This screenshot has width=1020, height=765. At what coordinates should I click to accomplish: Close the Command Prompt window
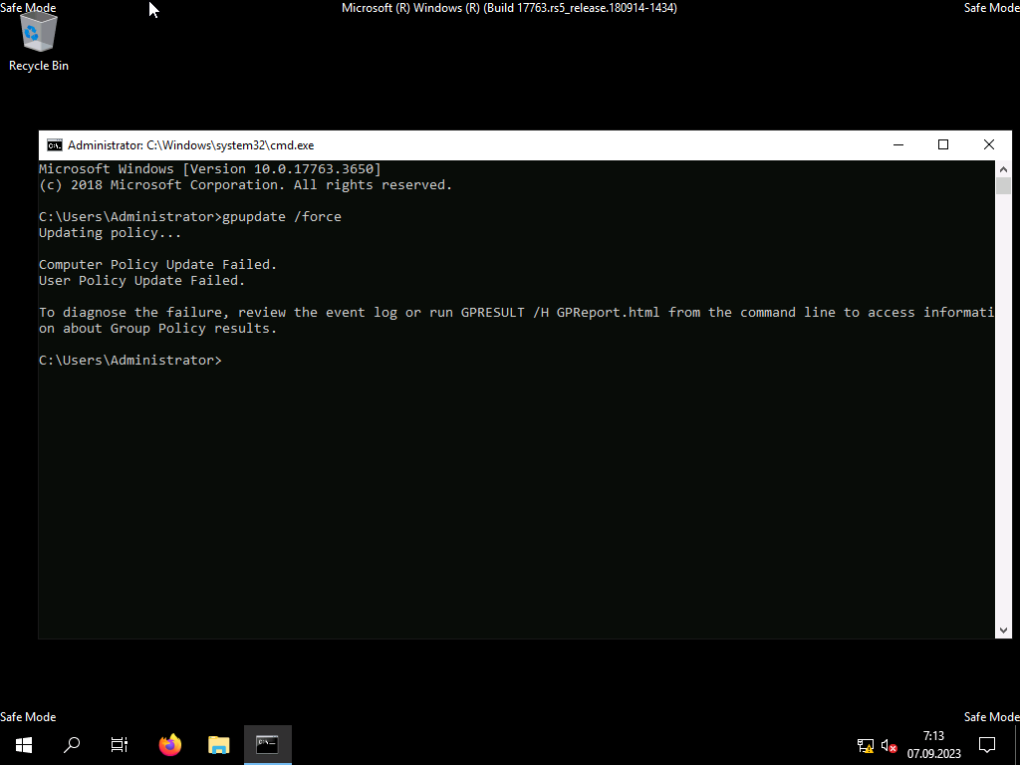989,145
